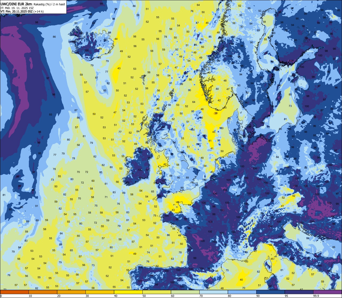Click the '39' humidity value over southern Norway

(214, 80)
